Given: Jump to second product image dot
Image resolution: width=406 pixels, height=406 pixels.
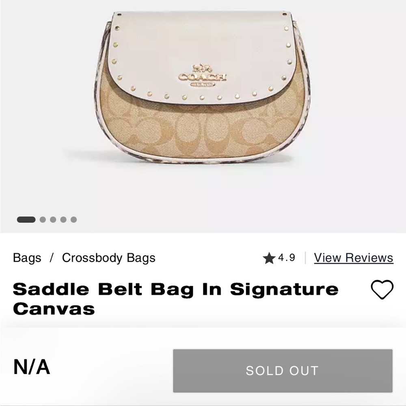Looking at the screenshot, I should coord(43,220).
